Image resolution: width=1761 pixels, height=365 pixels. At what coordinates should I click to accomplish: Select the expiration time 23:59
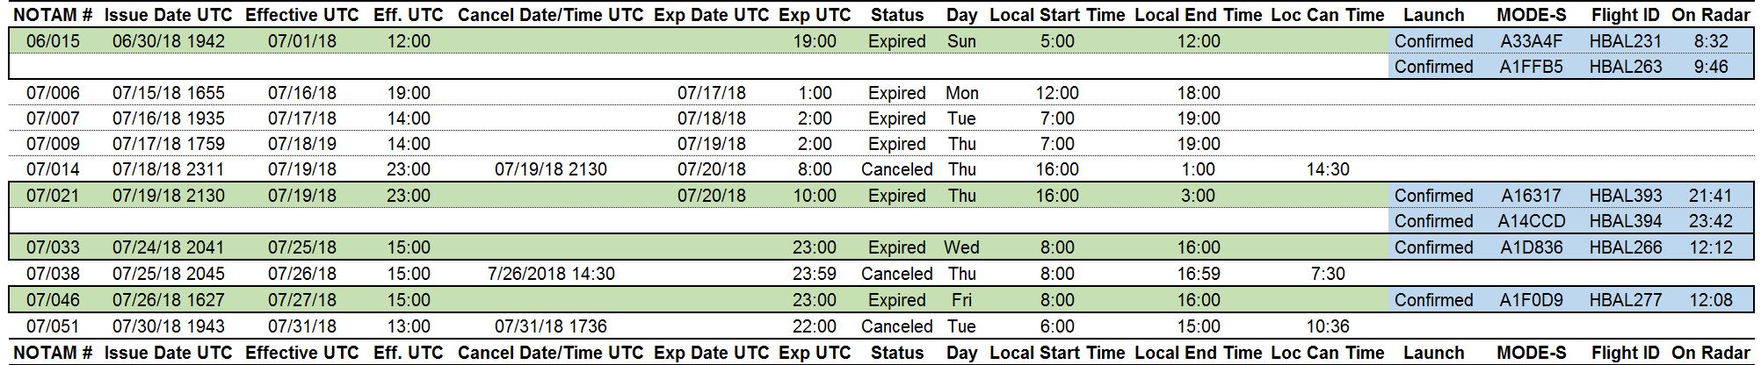click(x=814, y=274)
